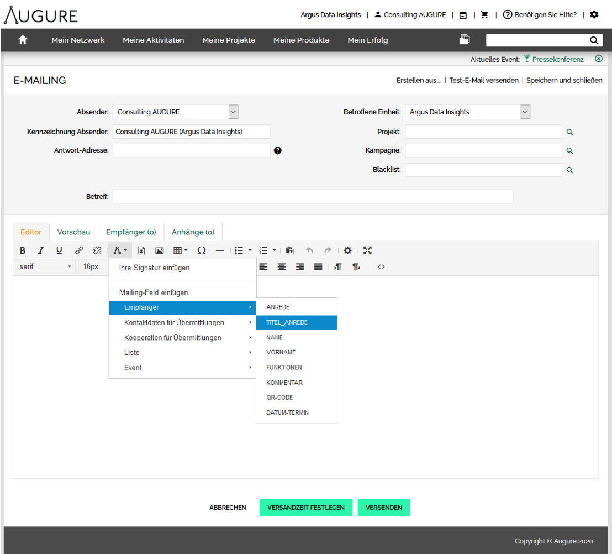Expand numbered list style arrow
This screenshot has width=612, height=554.
click(x=274, y=250)
